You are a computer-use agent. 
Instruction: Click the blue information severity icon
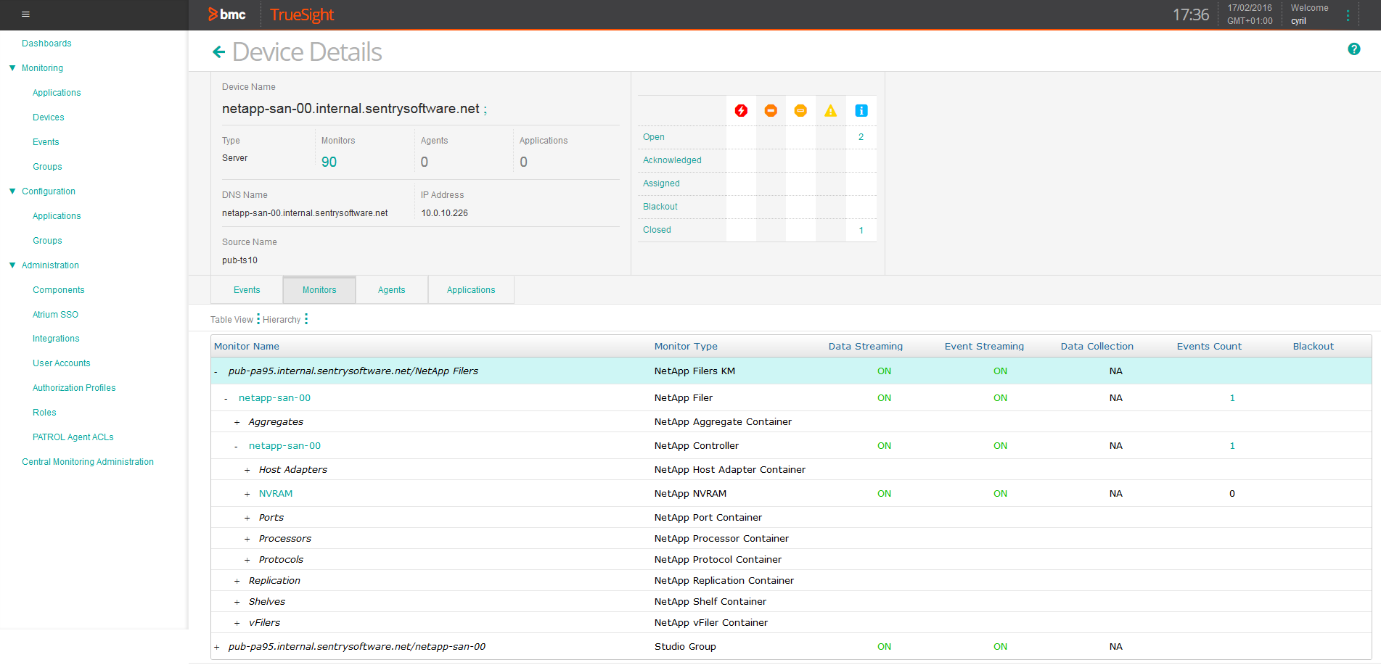pyautogui.click(x=861, y=111)
